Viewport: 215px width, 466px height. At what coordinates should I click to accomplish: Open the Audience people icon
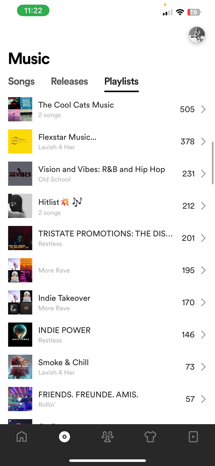point(107,437)
